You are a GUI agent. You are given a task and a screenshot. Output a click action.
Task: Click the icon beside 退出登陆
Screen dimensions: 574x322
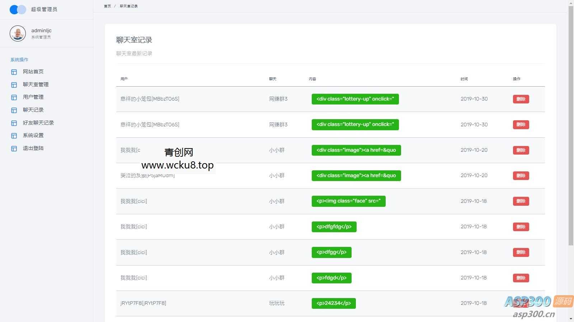(14, 148)
